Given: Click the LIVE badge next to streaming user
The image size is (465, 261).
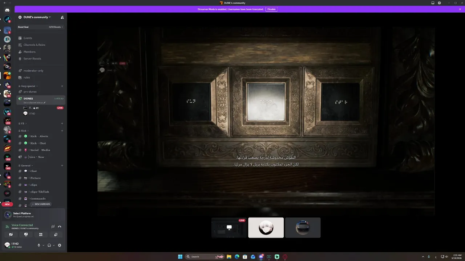Looking at the screenshot, I should 60,108.
